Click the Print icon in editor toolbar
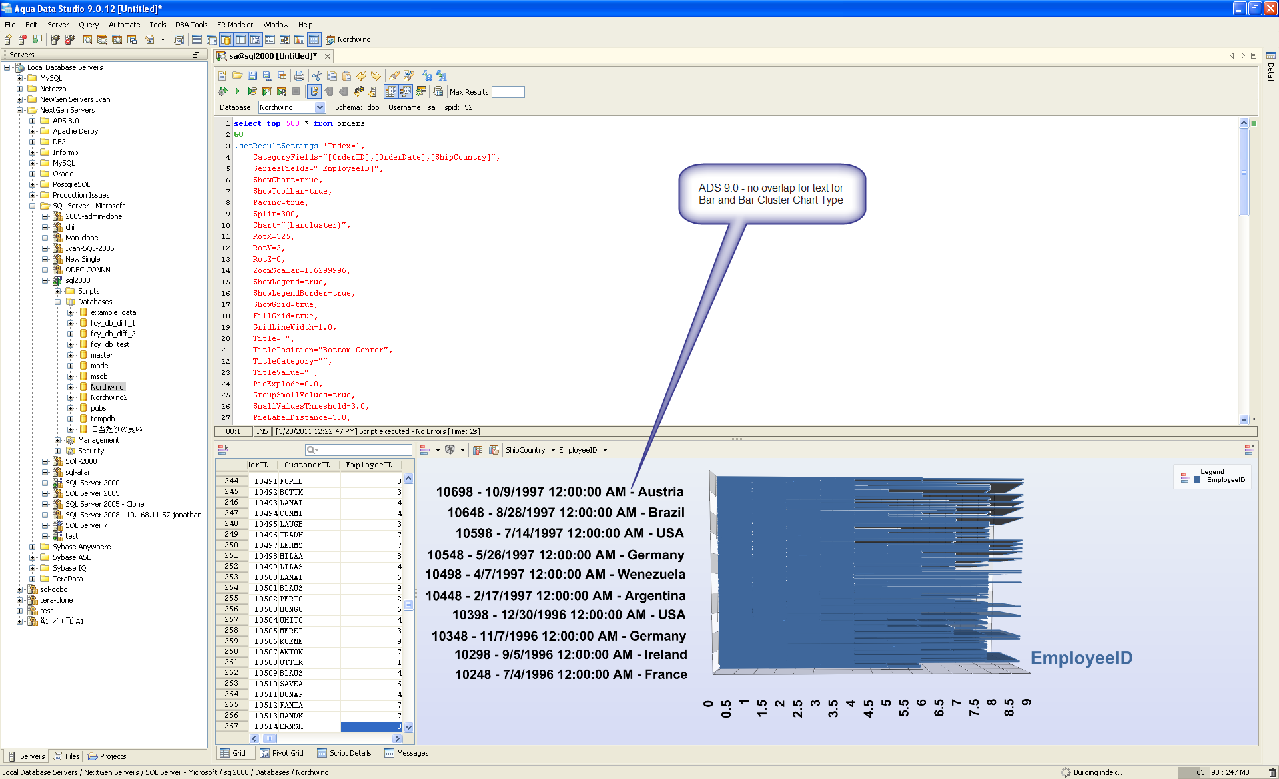 click(299, 76)
